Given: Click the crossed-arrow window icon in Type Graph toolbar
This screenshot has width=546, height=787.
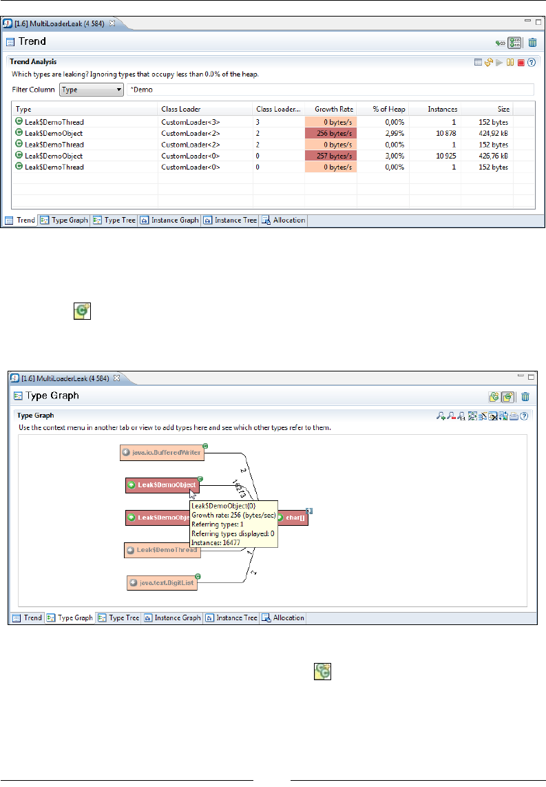Looking at the screenshot, I should [493, 416].
